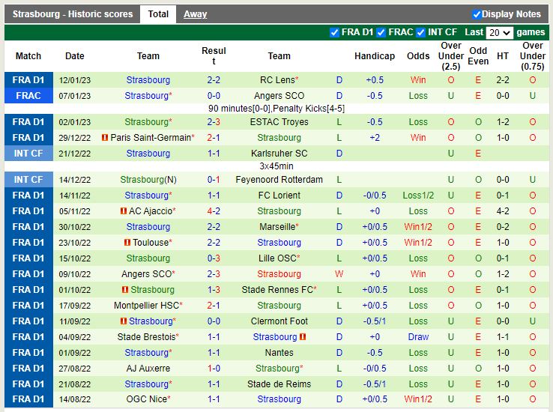Click the 4-2 score of AC Ajaccio match
Image resolution: width=553 pixels, height=412 pixels.
(214, 211)
